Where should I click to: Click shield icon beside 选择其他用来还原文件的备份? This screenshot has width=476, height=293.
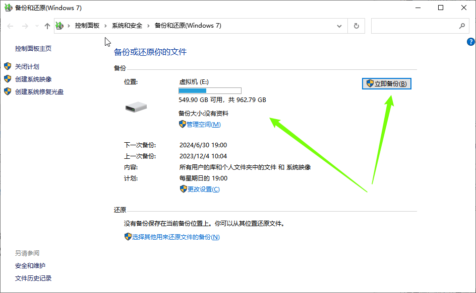pyautogui.click(x=128, y=237)
